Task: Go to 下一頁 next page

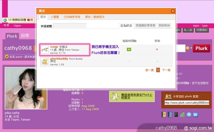Action: tap(166, 70)
